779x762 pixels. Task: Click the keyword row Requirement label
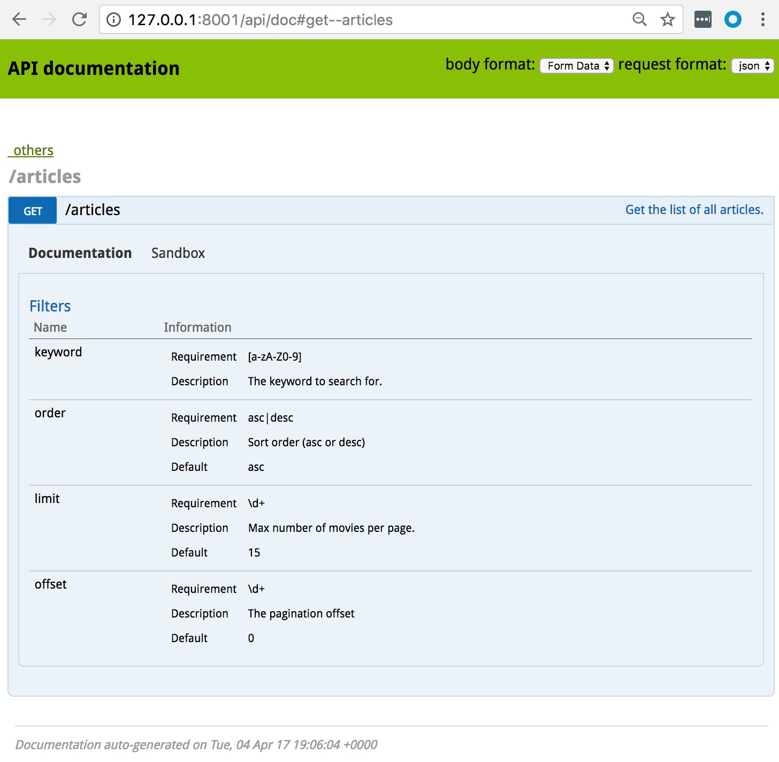[204, 357]
